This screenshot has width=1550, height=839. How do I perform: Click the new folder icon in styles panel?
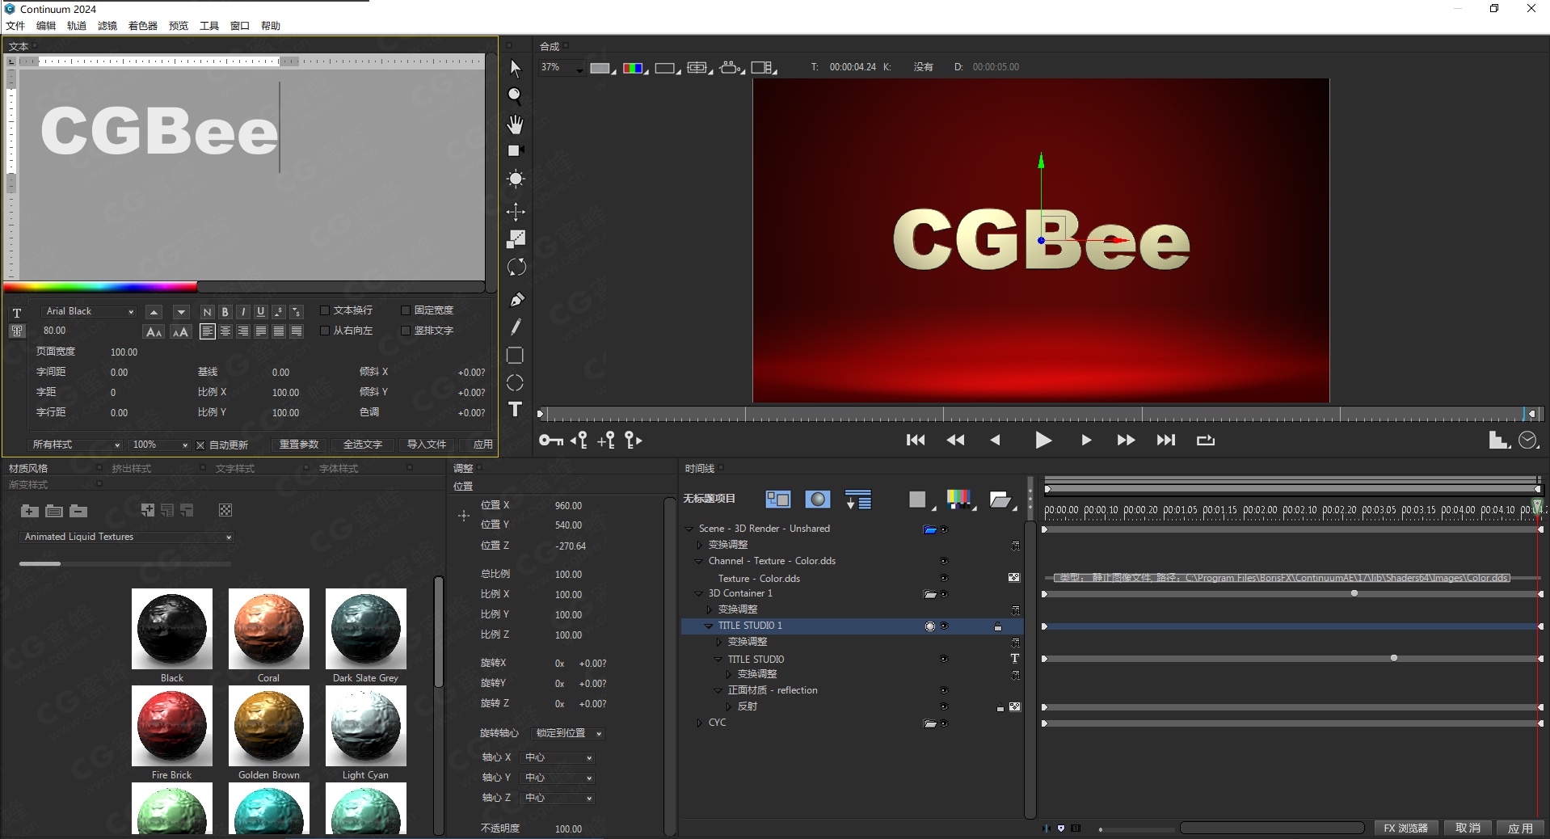pos(30,510)
